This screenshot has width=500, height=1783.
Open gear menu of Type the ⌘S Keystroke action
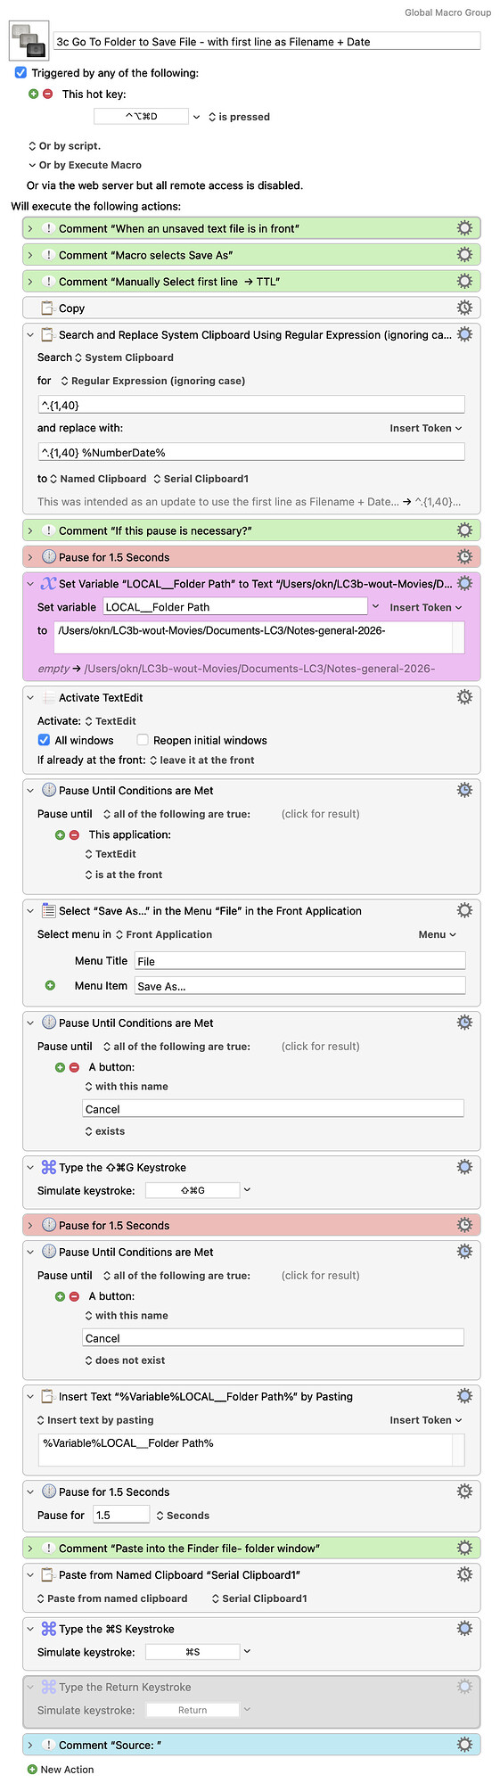click(464, 1629)
